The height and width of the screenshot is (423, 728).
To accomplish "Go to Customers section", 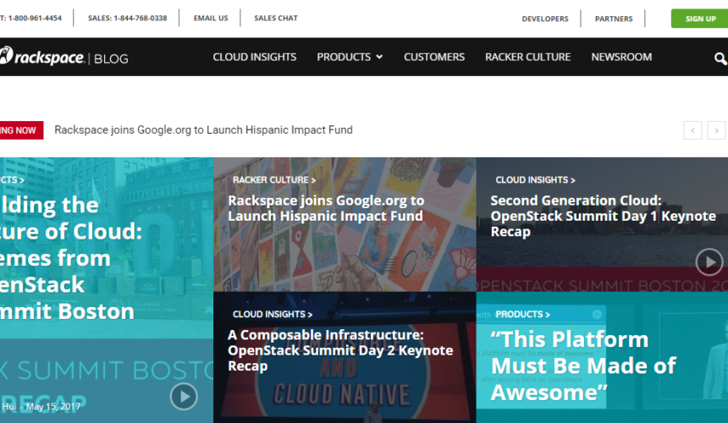I will tap(434, 57).
